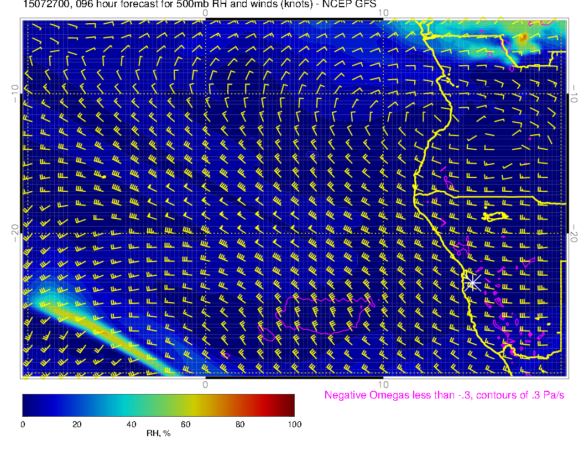Click the '0' tick label under the colorbar
Screen dimensions: 584x451
(x=23, y=424)
